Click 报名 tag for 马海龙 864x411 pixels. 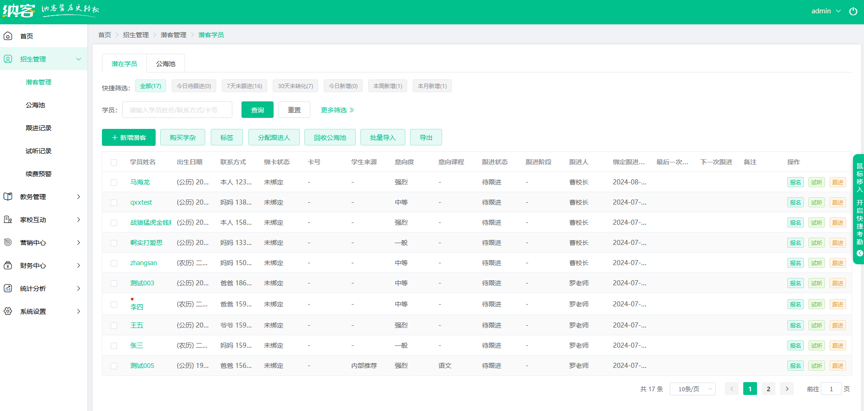tap(796, 182)
